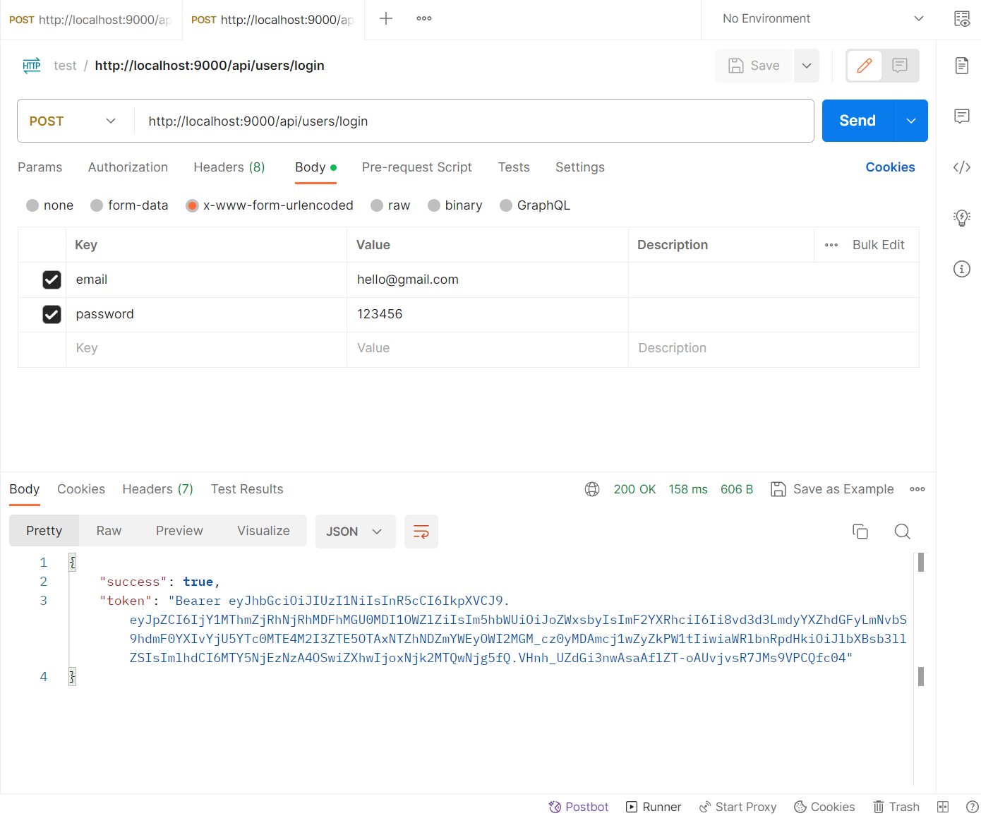The width and height of the screenshot is (981, 816).
Task: Click the code snippet icon in right sidebar
Action: [961, 167]
